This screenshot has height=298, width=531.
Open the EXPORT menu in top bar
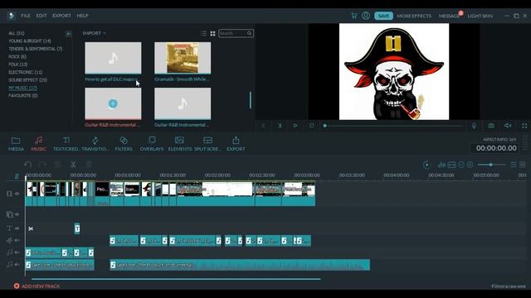click(61, 16)
